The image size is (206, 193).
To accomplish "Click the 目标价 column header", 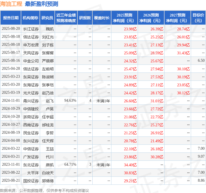I will pyautogui.click(x=198, y=18).
